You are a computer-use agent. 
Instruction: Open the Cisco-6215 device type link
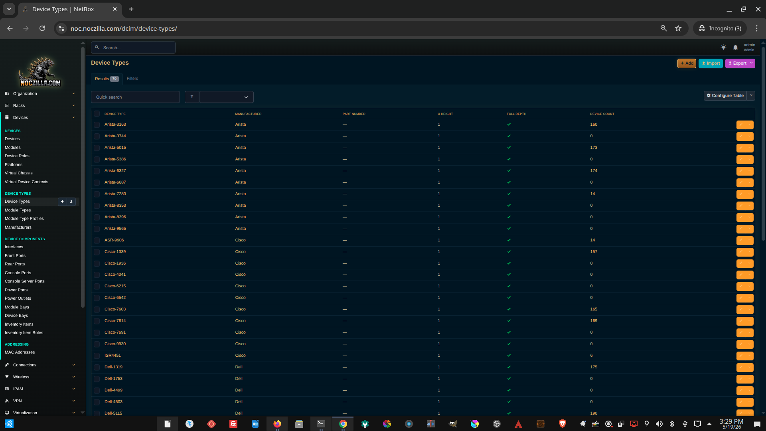click(115, 286)
